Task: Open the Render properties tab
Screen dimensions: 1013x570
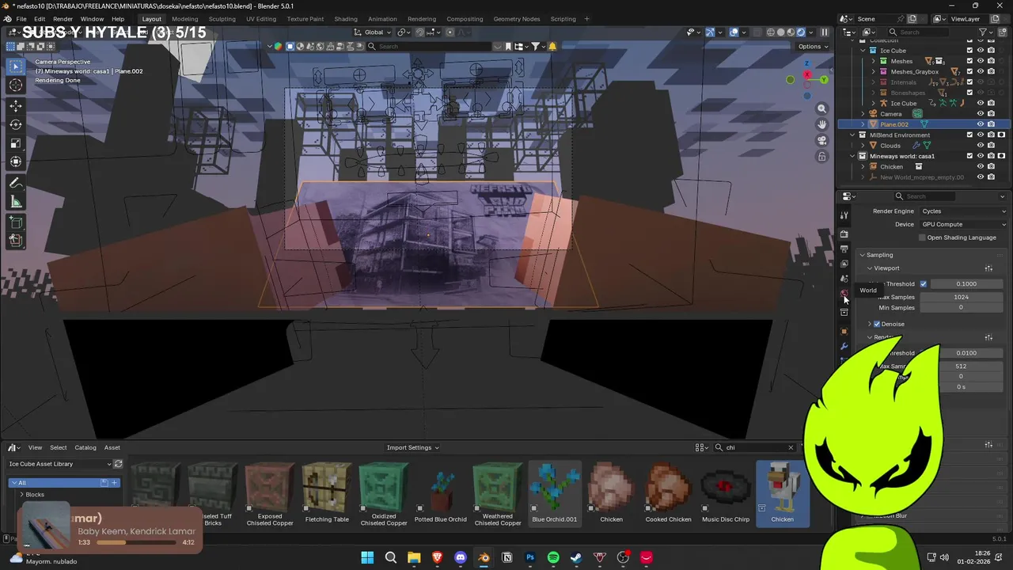Action: [844, 234]
